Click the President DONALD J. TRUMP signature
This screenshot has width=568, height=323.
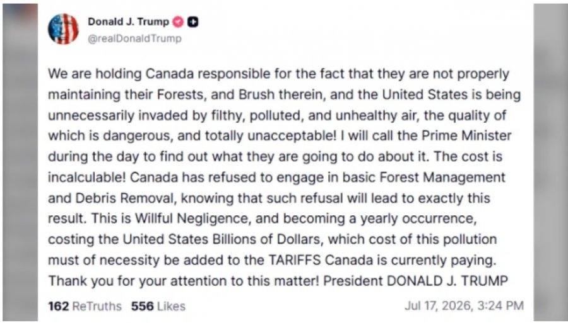coord(415,281)
